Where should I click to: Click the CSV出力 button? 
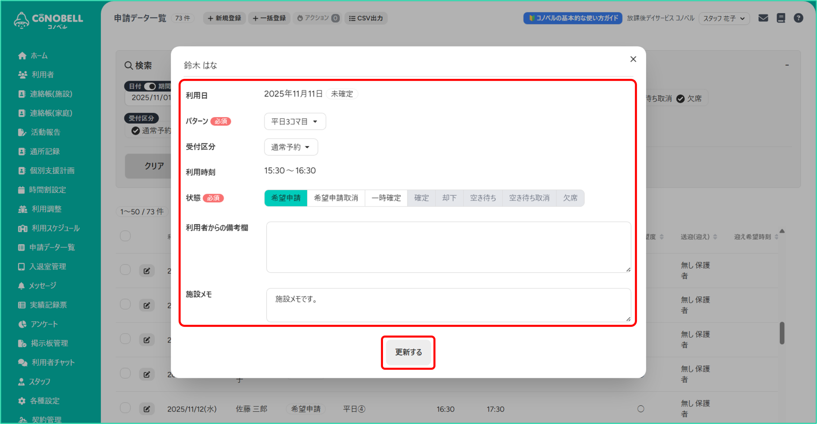pyautogui.click(x=366, y=18)
